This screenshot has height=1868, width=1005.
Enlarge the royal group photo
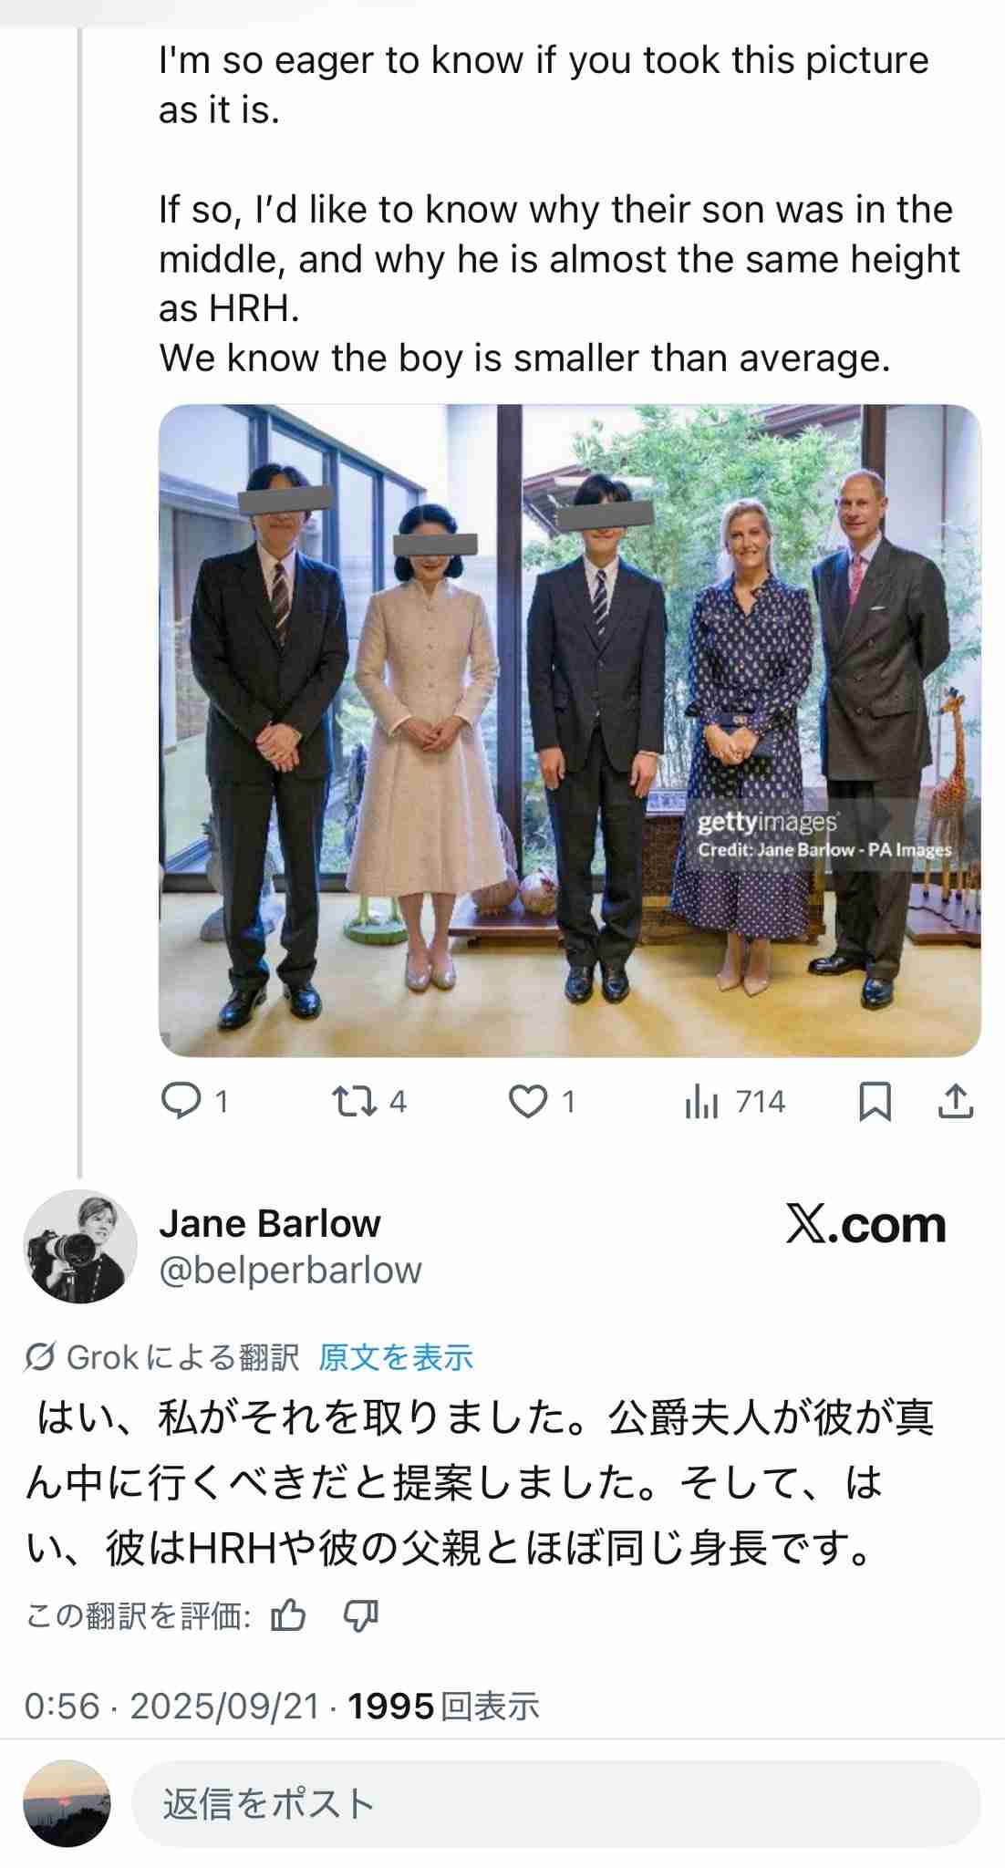(x=570, y=730)
